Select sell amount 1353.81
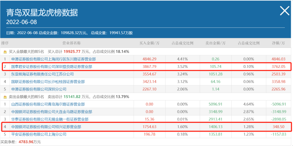Viewport: 293px width, 146px height. tap(215, 134)
